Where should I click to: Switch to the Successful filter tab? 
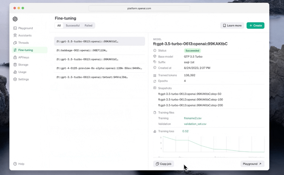(x=73, y=26)
